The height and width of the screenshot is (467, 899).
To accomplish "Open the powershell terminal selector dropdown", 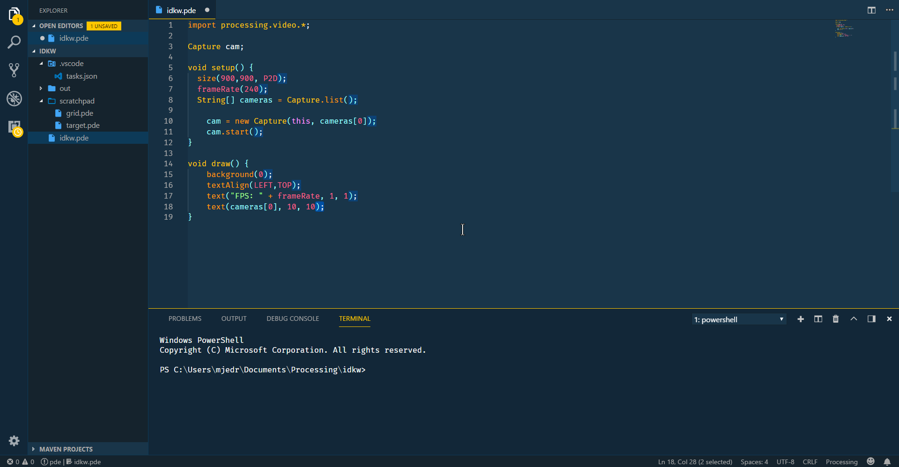I will (x=739, y=319).
